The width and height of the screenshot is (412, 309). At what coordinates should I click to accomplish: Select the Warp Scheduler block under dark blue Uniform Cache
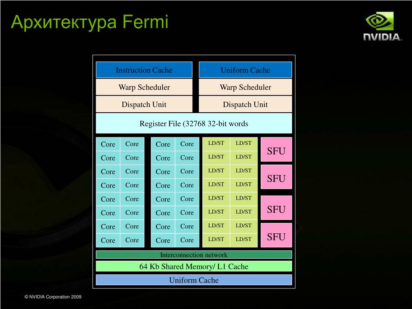(245, 87)
